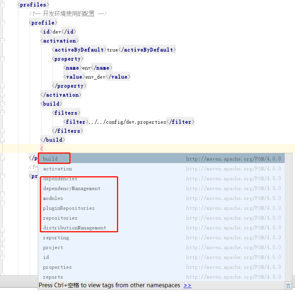
Task: Choose the id completion suggestion
Action: pos(161,257)
